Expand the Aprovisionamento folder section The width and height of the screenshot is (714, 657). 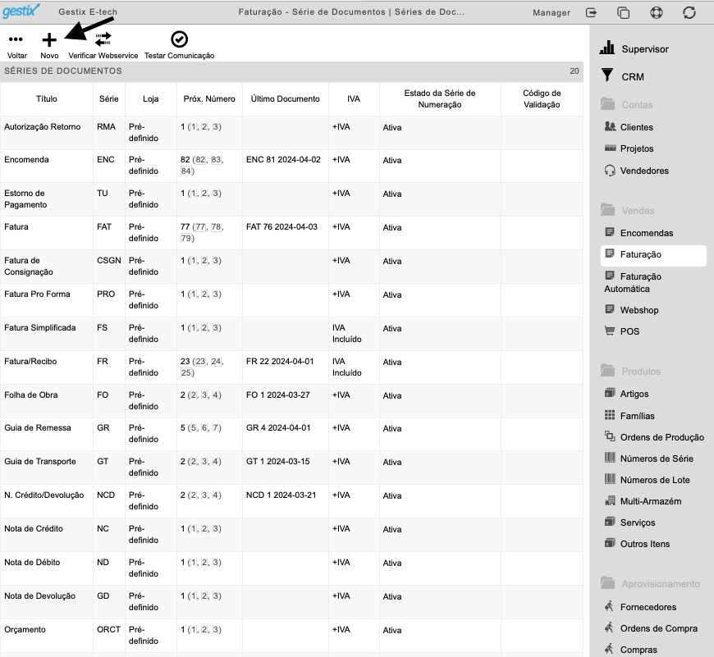click(x=650, y=584)
